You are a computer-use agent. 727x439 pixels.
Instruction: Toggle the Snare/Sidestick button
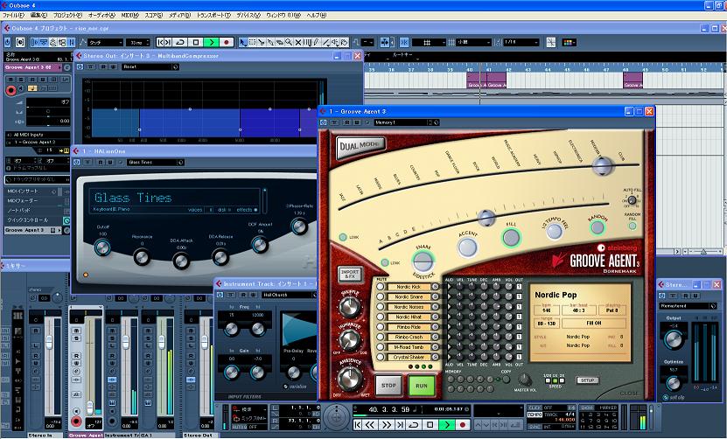(423, 261)
